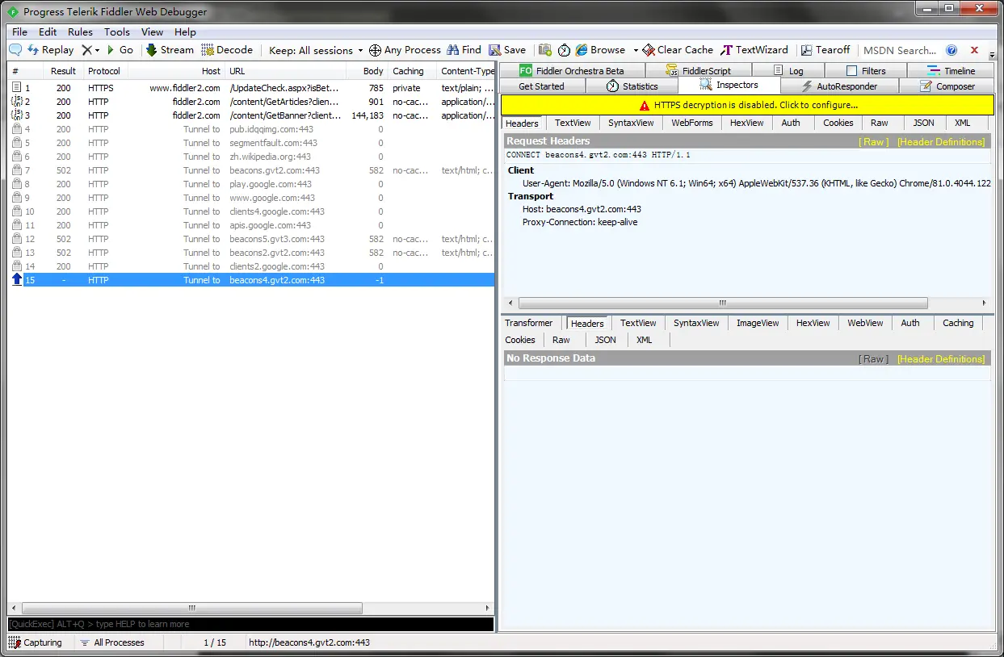Click Request Headers [Header Definitions] link
Screen dimensions: 1004x657
tap(941, 142)
